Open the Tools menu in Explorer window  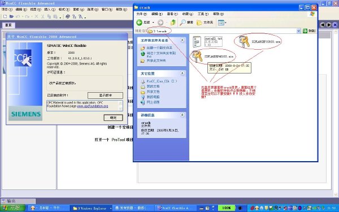203,14
